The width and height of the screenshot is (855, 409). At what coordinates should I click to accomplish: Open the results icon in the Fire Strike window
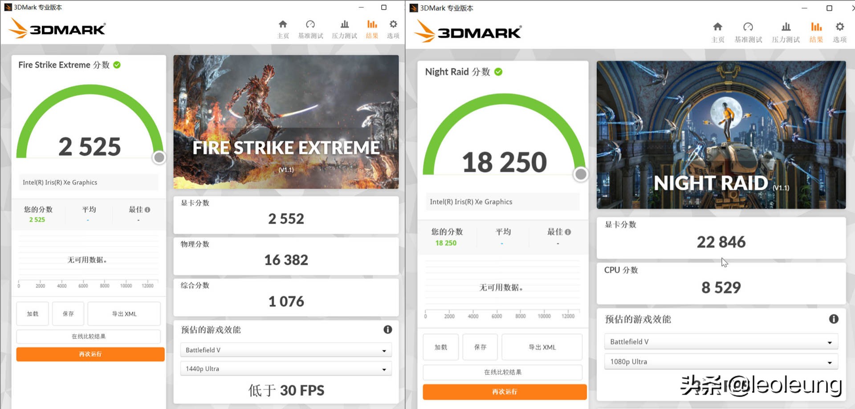(372, 24)
